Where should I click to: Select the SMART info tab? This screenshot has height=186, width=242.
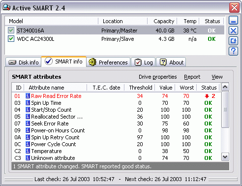[64, 62]
